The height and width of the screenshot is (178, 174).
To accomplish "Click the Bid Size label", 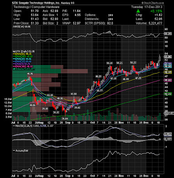I will pyautogui.click(x=48, y=23).
